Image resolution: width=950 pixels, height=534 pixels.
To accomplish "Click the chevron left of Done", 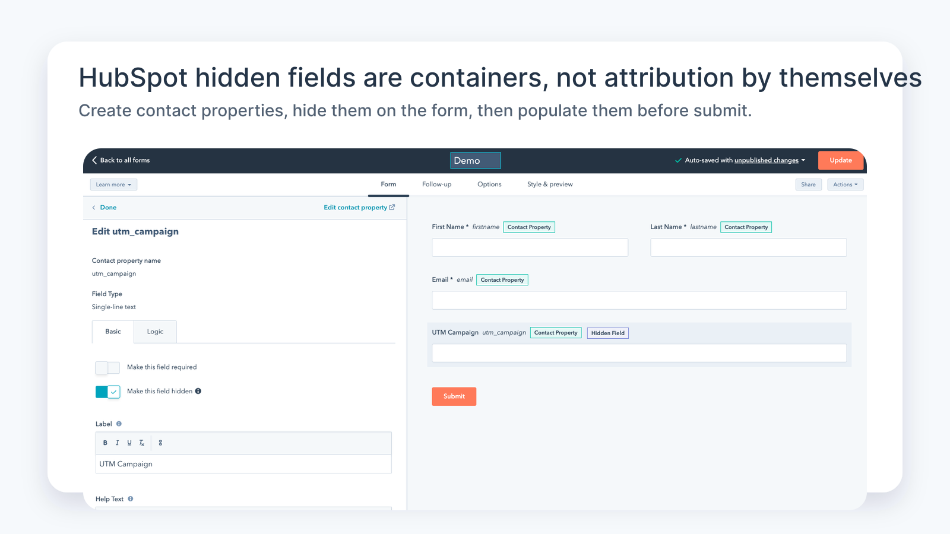I will pos(94,208).
